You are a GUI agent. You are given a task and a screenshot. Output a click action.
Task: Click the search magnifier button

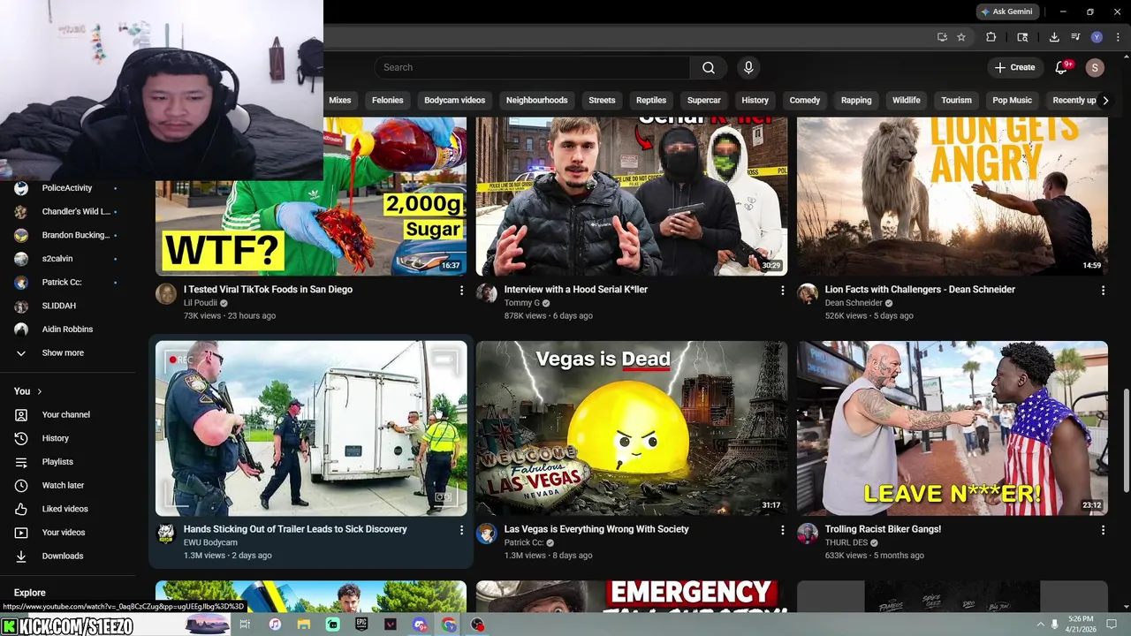pos(709,67)
